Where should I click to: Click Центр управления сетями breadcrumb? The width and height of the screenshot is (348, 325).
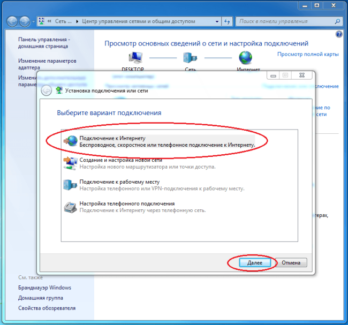pos(139,21)
